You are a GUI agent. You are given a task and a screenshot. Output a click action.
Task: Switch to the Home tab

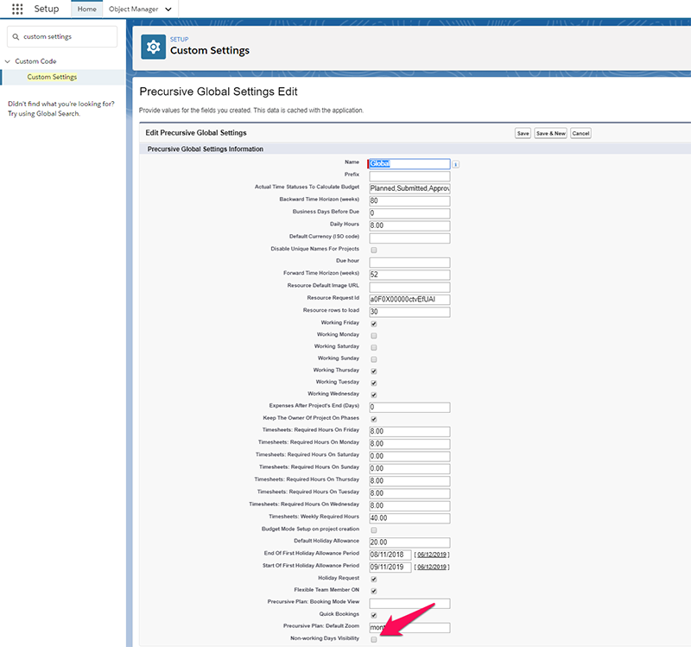tap(87, 9)
